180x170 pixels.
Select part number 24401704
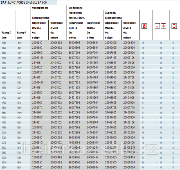93,78
